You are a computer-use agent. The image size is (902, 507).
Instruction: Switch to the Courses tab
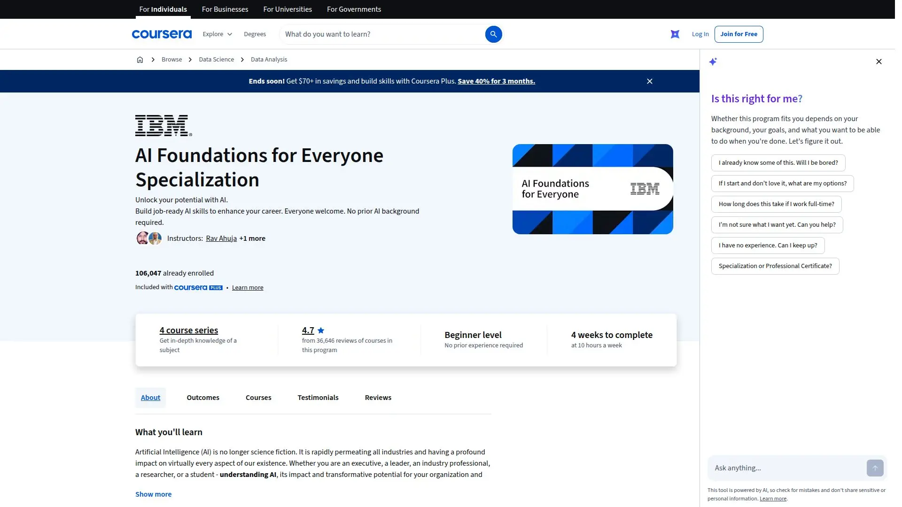pos(258,398)
